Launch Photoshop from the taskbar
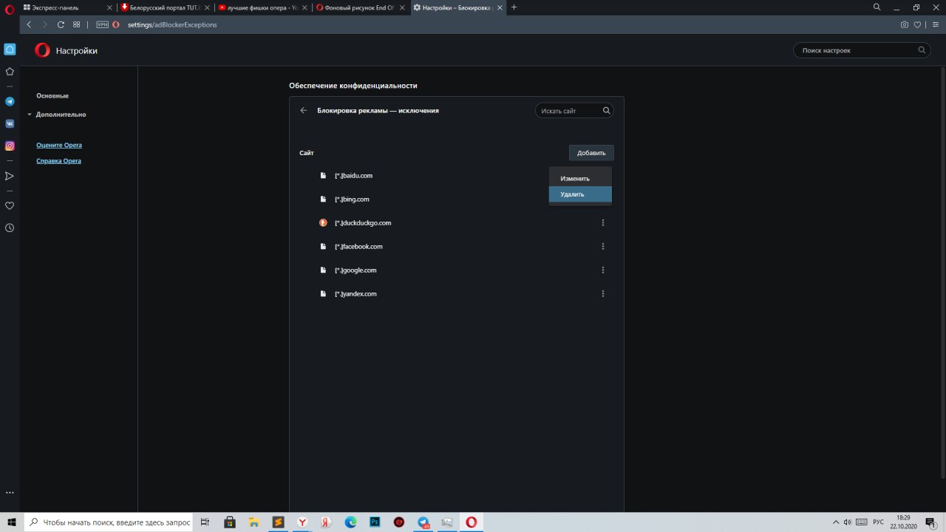Image resolution: width=946 pixels, height=532 pixels. click(x=375, y=522)
